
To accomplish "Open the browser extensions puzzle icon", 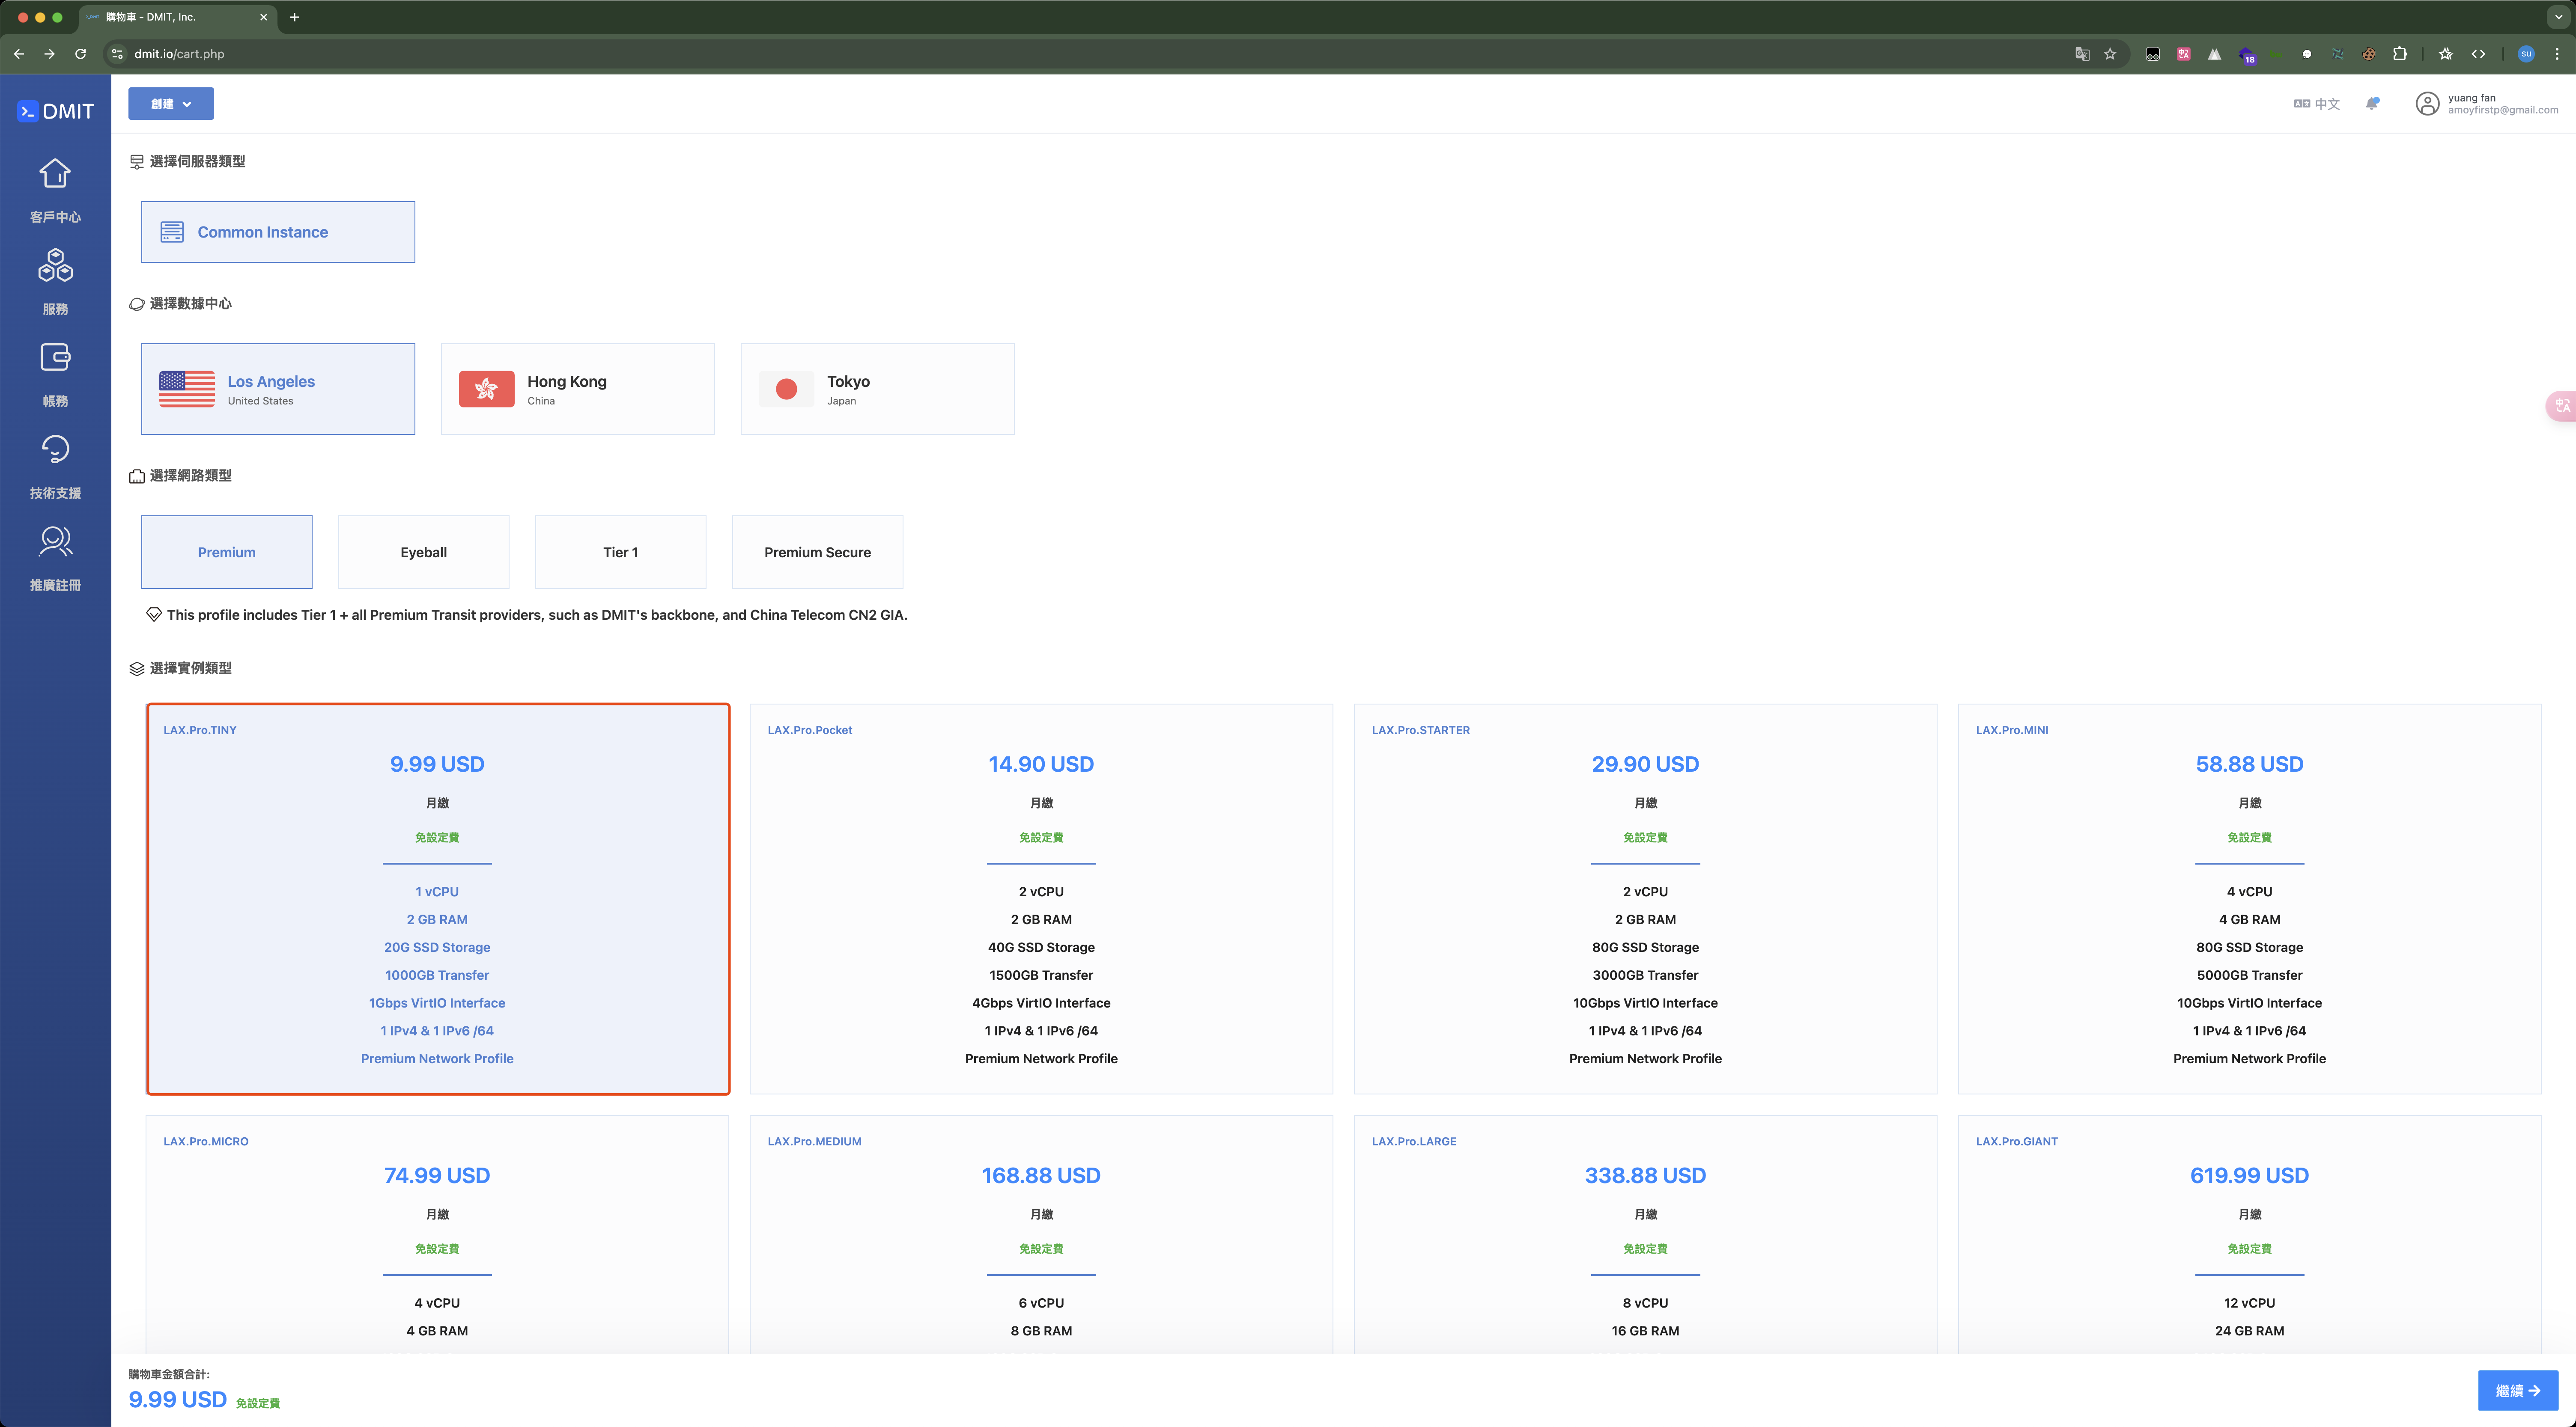I will point(2400,54).
